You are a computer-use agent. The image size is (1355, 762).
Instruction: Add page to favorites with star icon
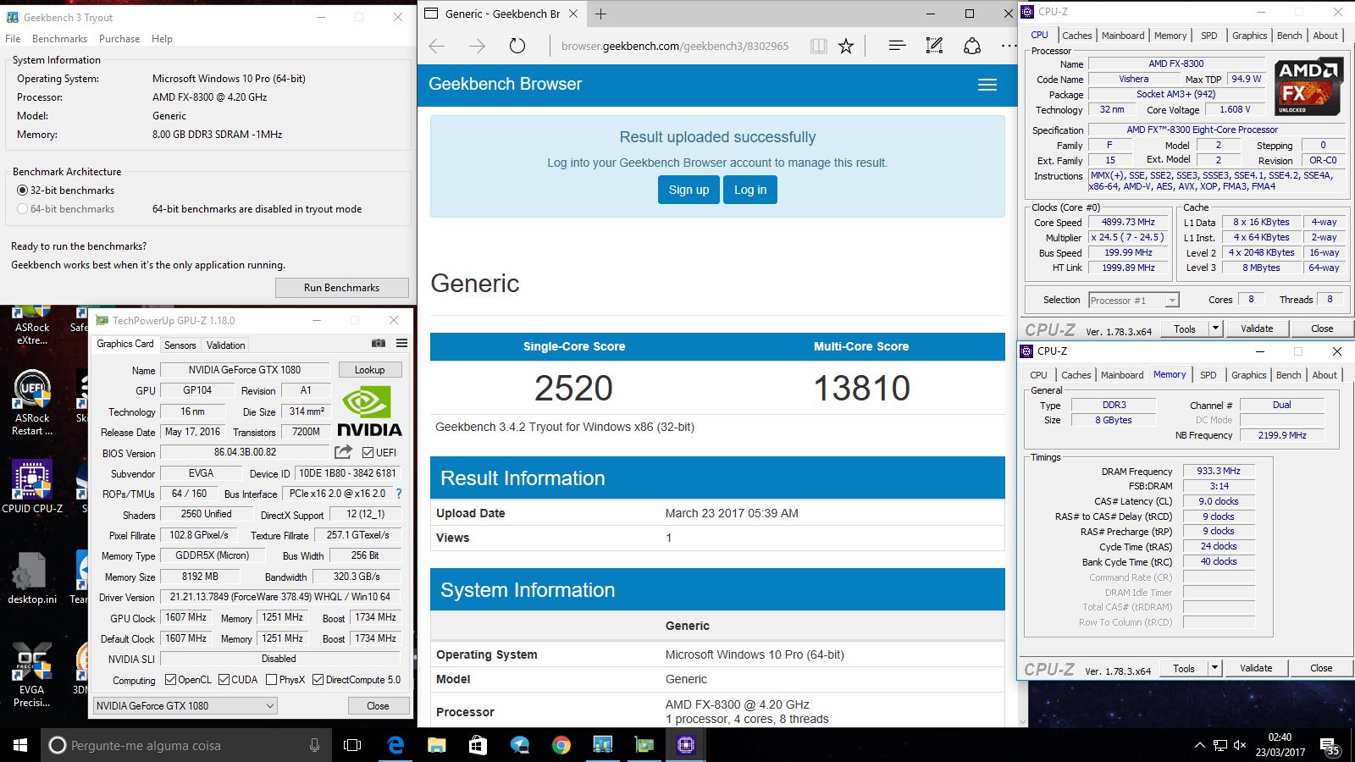(x=846, y=46)
